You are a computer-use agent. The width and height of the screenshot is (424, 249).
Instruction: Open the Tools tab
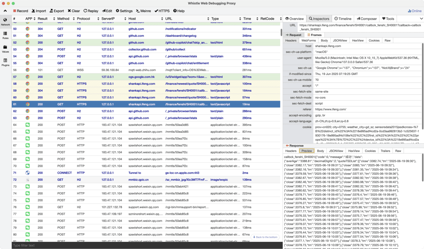[388, 19]
